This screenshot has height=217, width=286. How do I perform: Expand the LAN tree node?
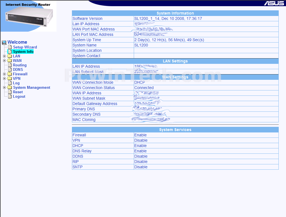click(4, 56)
